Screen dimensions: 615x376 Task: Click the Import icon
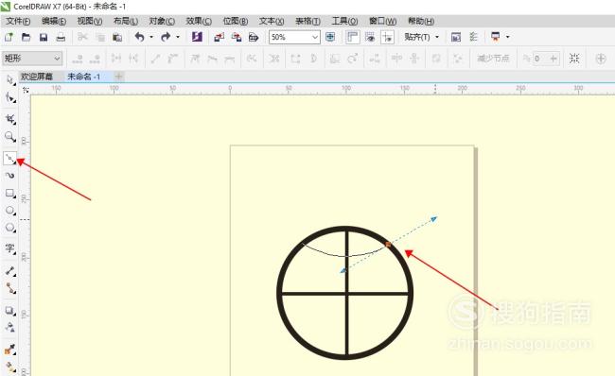point(219,37)
